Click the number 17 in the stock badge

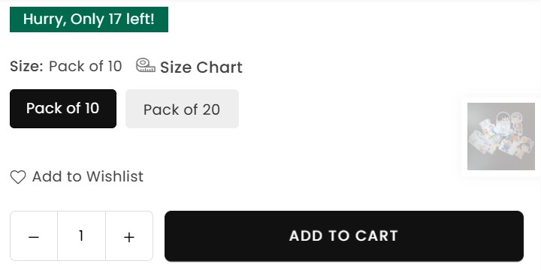point(114,19)
